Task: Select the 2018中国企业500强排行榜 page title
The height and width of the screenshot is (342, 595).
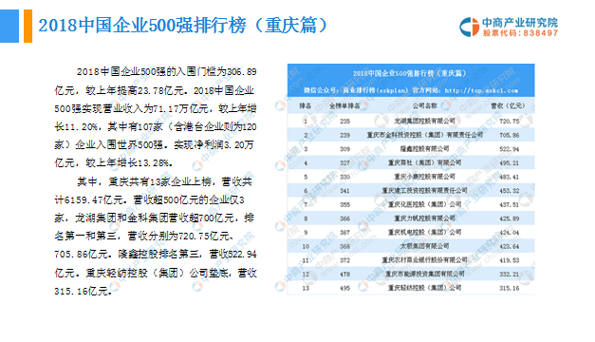Action: click(x=182, y=26)
